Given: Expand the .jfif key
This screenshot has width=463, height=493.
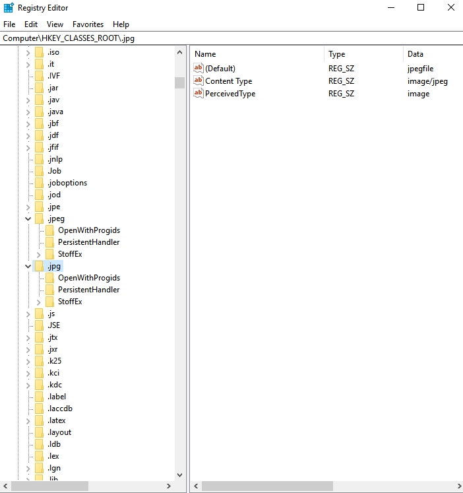Looking at the screenshot, I should [x=28, y=148].
